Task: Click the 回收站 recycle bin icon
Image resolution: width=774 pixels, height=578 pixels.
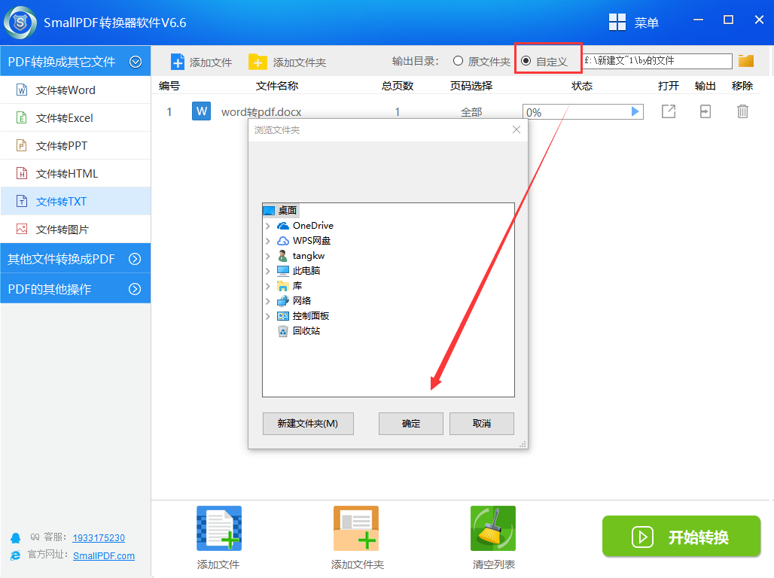Action: 283,330
